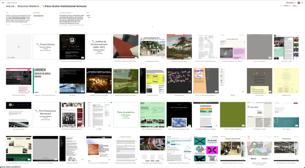Open the twitter thread link in Info
This screenshot has height=168, width=305.
tap(18, 18)
